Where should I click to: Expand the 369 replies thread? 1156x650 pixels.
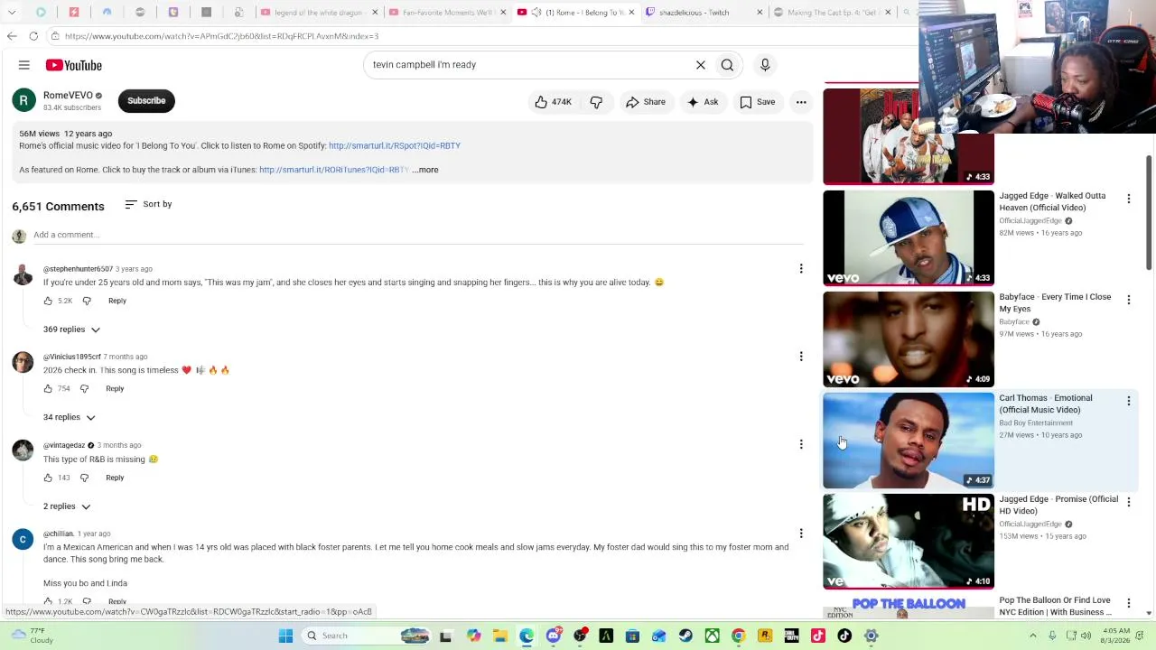pyautogui.click(x=71, y=330)
